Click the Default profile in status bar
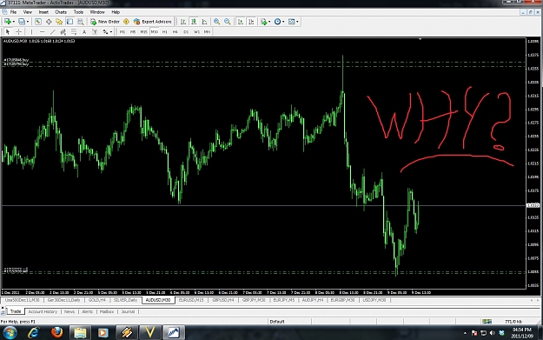Viewport: 543px width, 340px height. pos(277,322)
